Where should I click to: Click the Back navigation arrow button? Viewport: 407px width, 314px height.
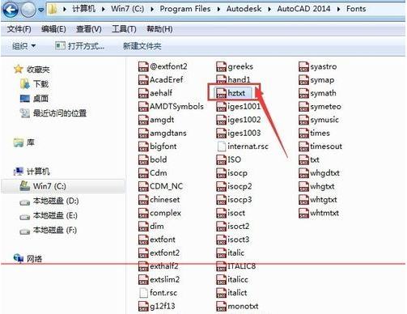coord(11,10)
